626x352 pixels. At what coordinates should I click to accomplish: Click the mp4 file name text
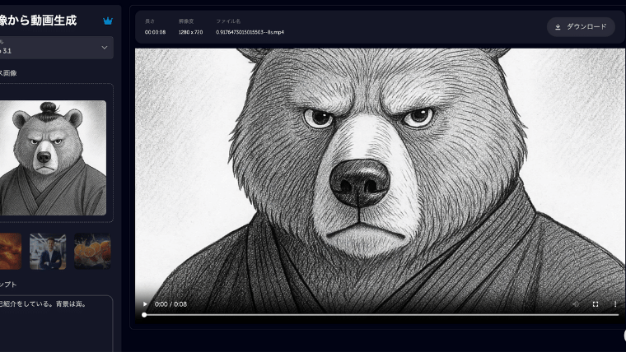coord(250,32)
